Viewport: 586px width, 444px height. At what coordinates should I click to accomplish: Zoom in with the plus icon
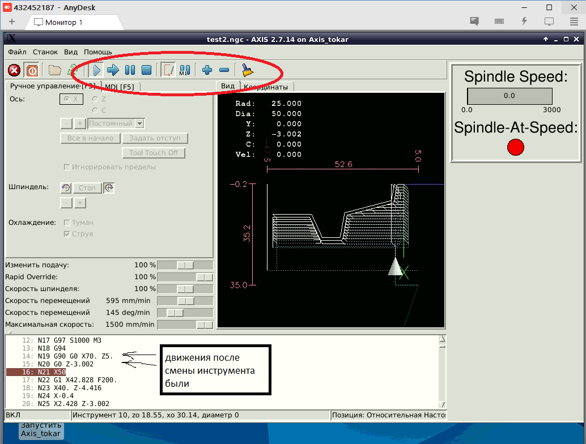pyautogui.click(x=207, y=70)
